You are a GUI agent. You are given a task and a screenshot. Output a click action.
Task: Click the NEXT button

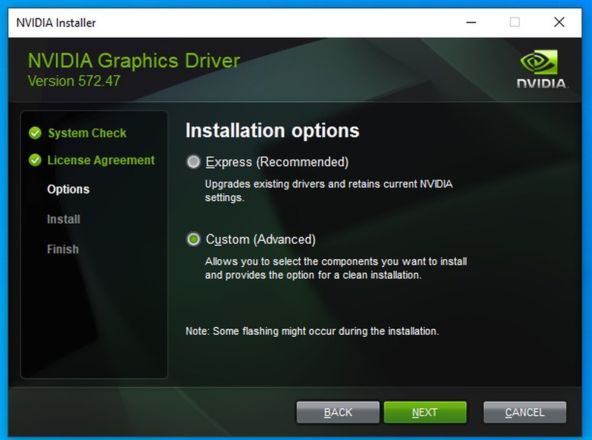425,412
